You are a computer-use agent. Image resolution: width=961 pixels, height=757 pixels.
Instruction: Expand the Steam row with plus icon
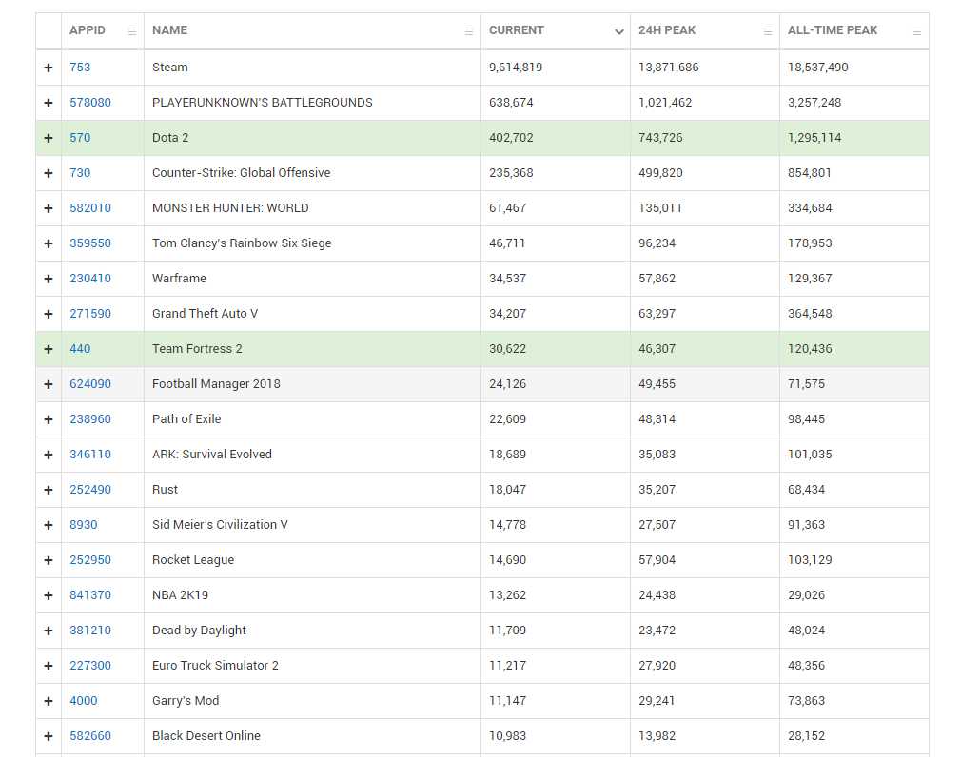point(49,68)
